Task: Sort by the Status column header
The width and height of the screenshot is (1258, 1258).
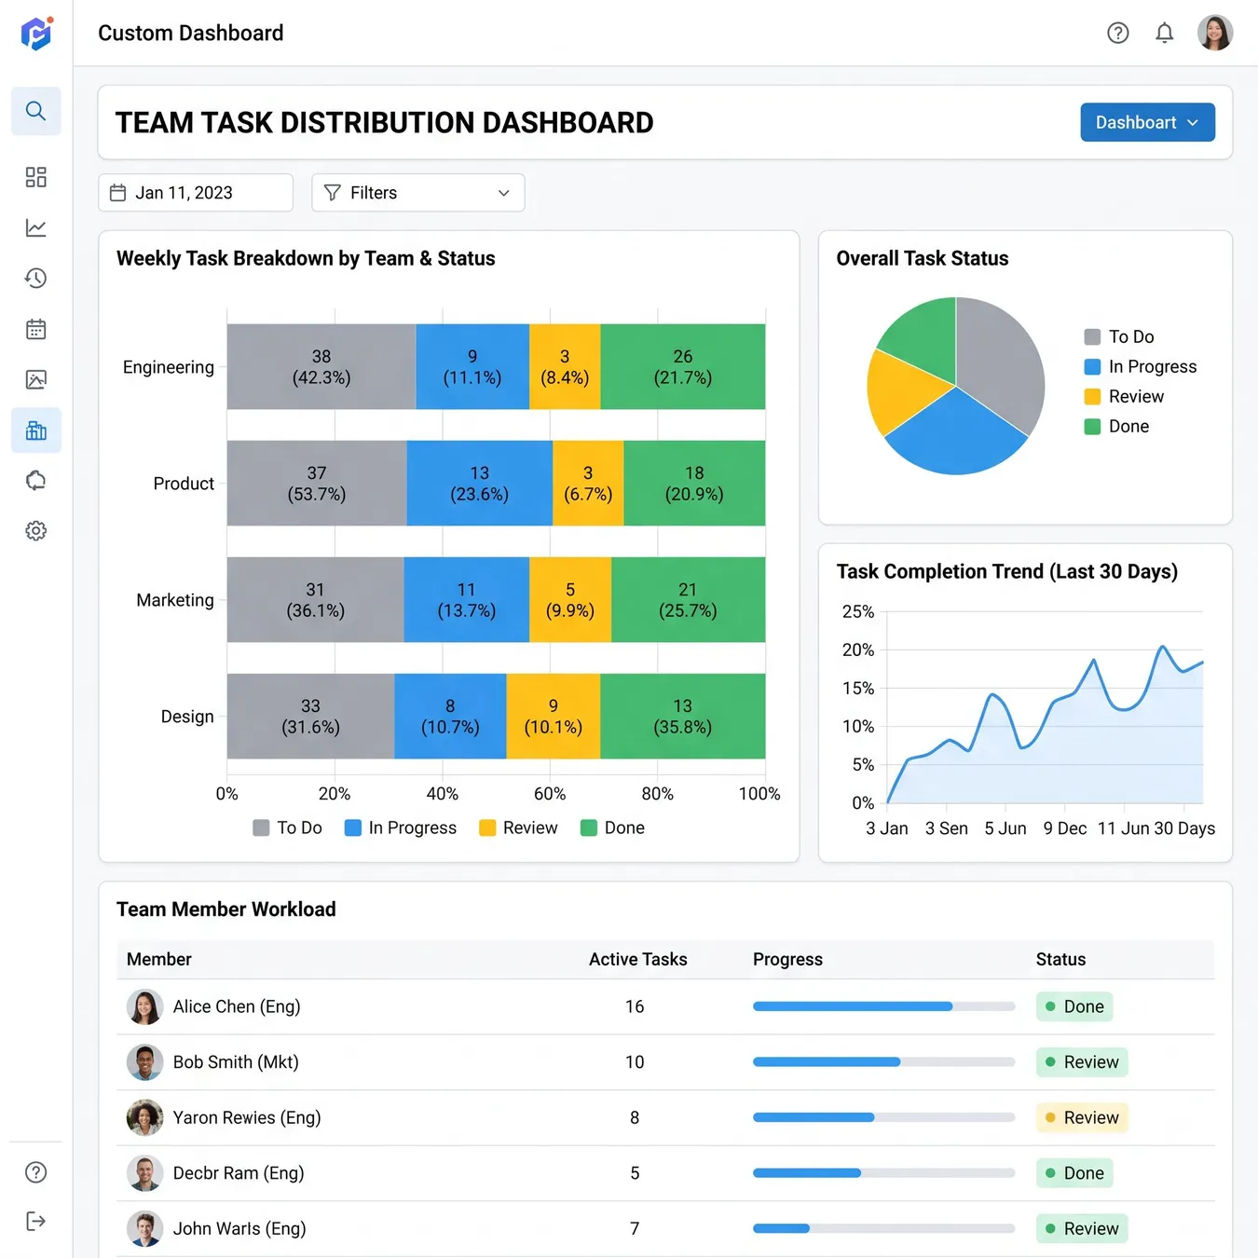Action: (1061, 959)
